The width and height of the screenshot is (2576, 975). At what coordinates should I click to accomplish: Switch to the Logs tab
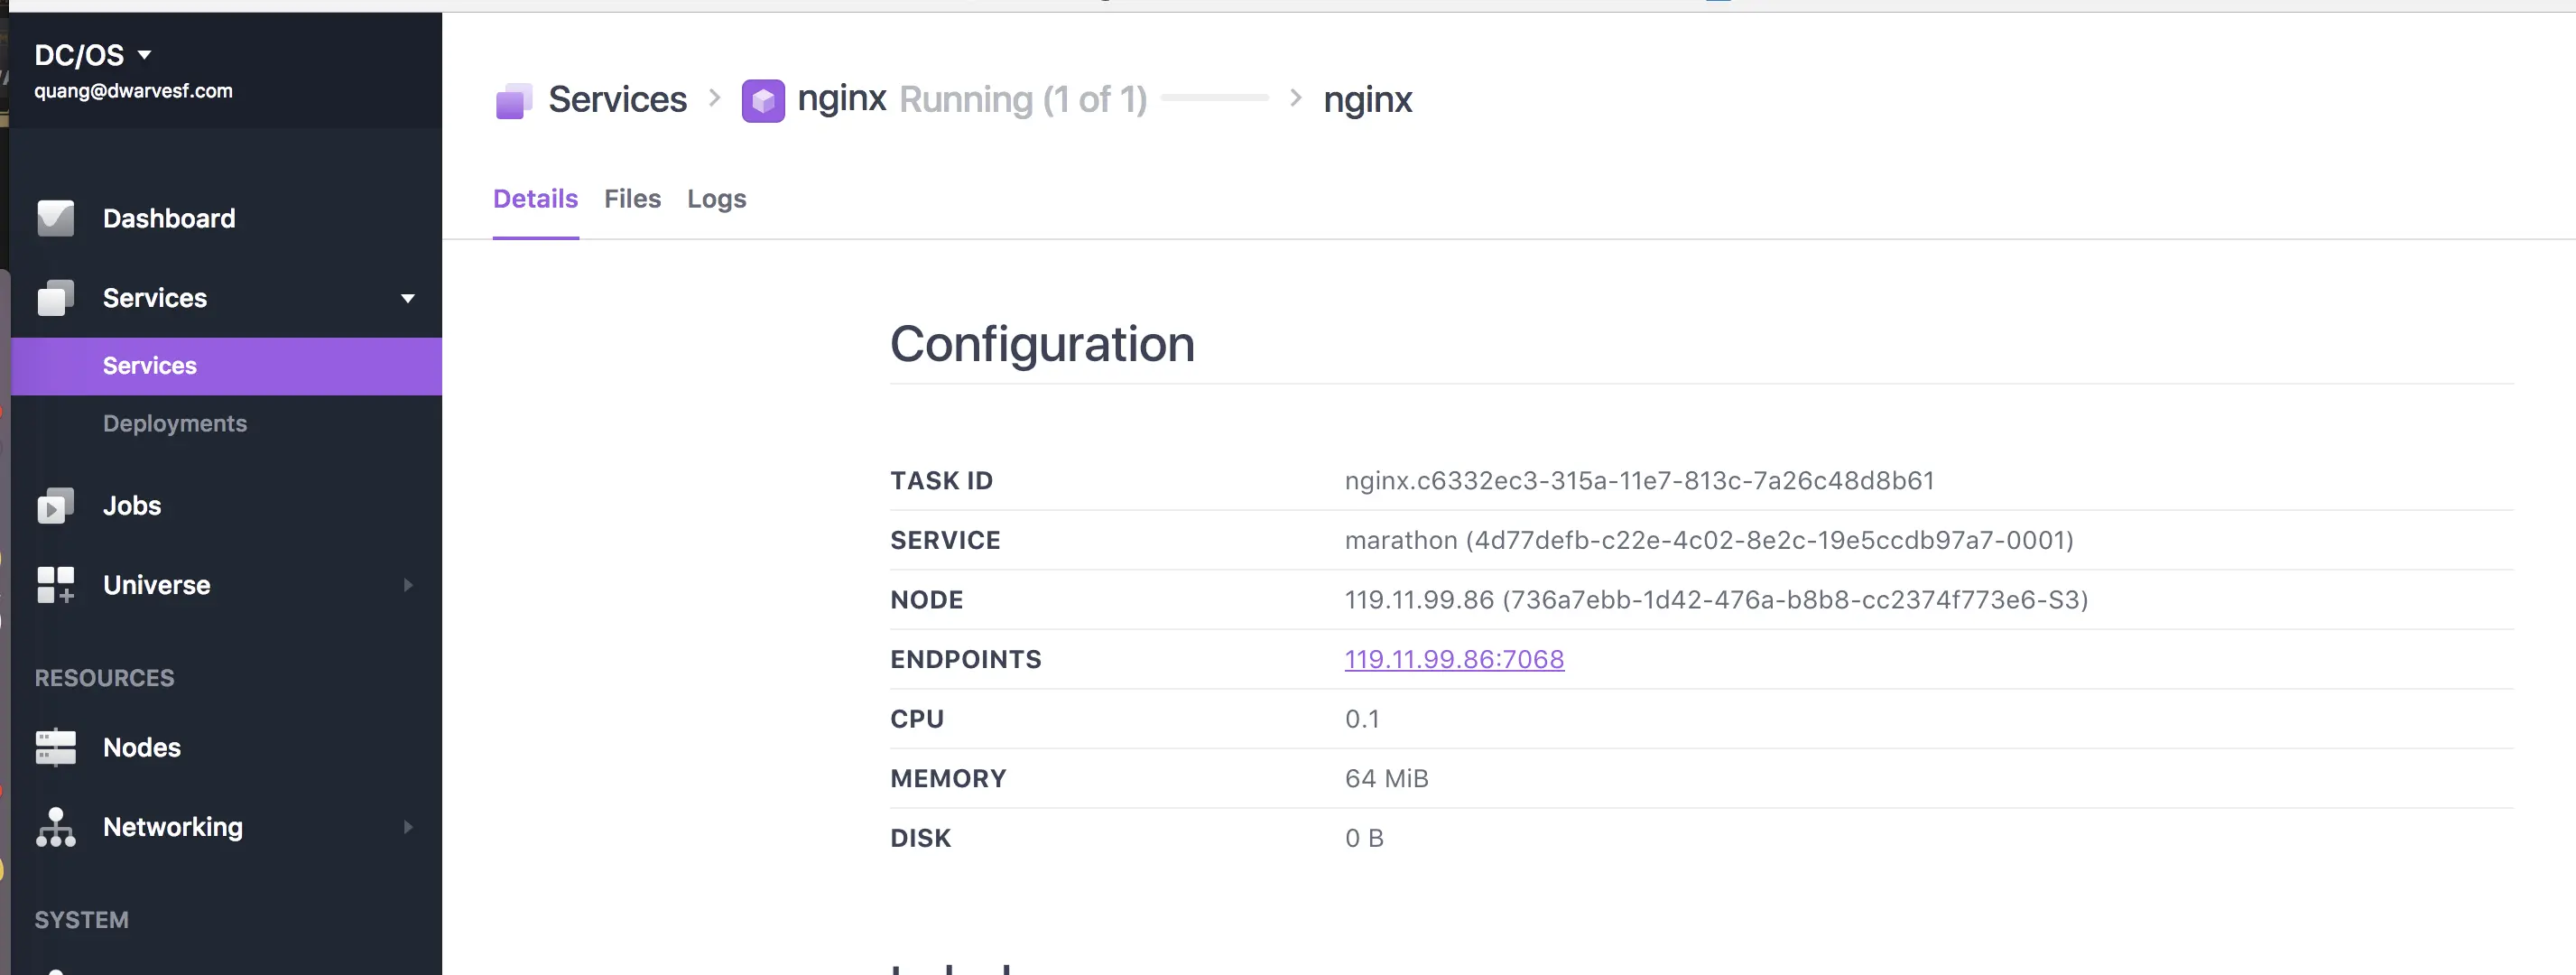pyautogui.click(x=716, y=199)
